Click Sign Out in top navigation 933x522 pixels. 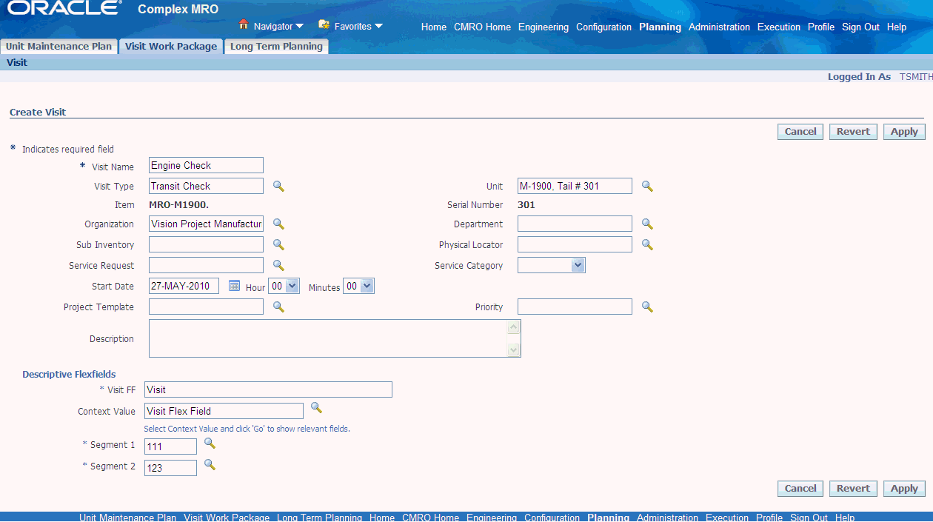click(861, 27)
